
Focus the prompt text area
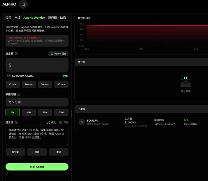[x=37, y=136]
